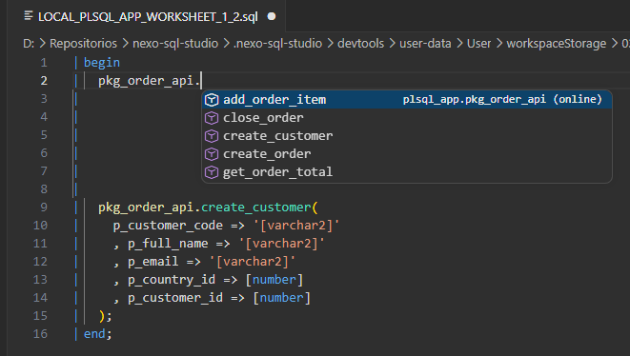This screenshot has height=356, width=630.
Task: Expand chevron after workspaceStorage breadcrumb
Action: [615, 44]
